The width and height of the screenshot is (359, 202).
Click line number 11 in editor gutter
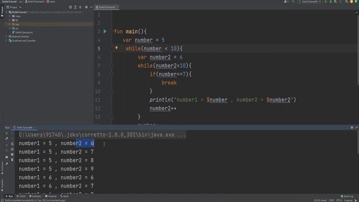(x=98, y=100)
